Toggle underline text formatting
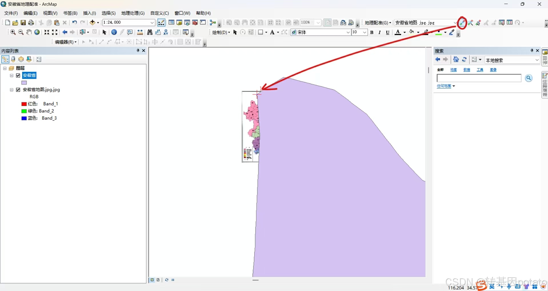Viewport: 548px width, 291px height. (387, 32)
